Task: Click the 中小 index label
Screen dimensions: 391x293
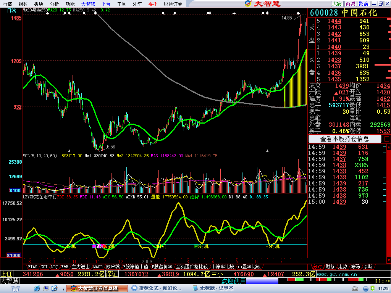Action: click(217, 274)
